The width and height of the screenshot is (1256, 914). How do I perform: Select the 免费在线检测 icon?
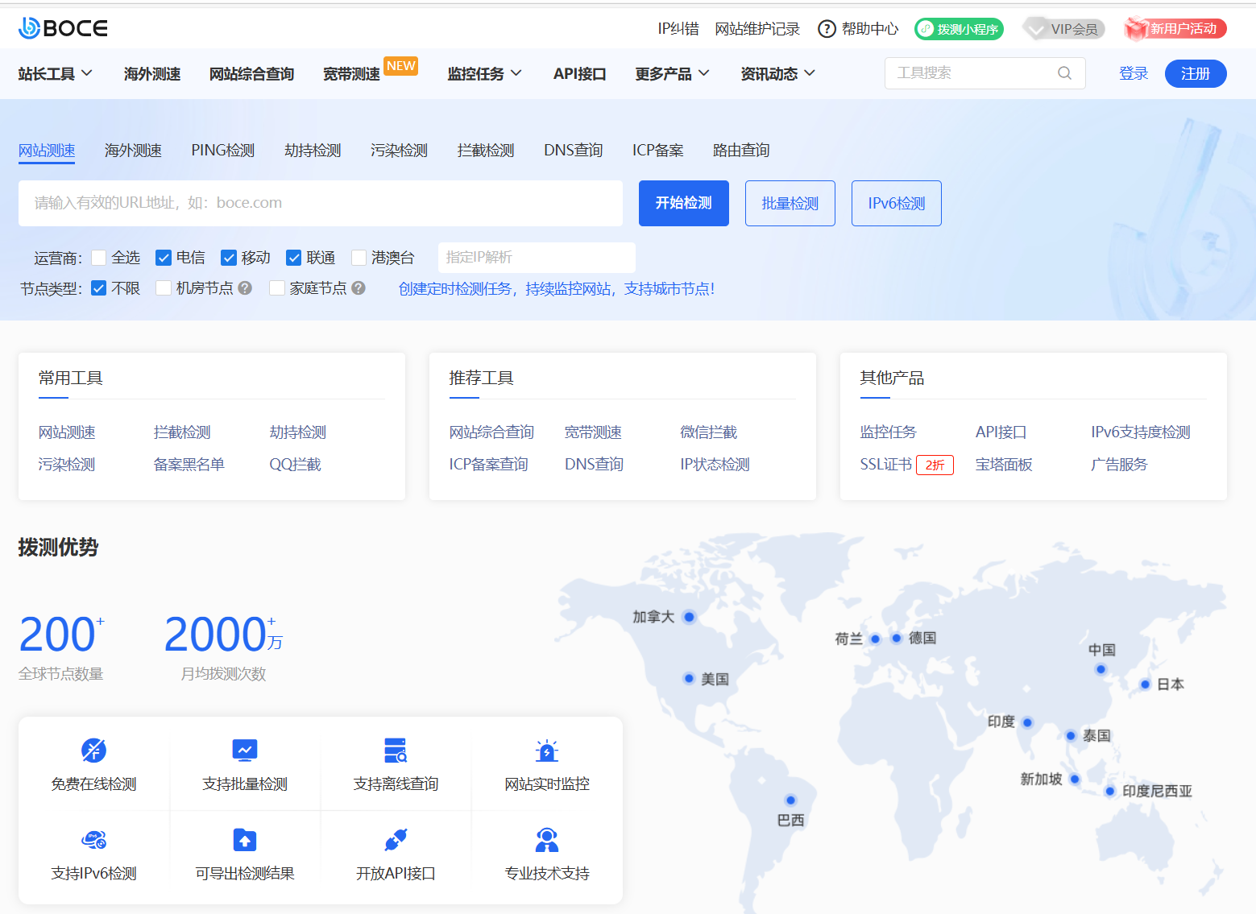94,750
